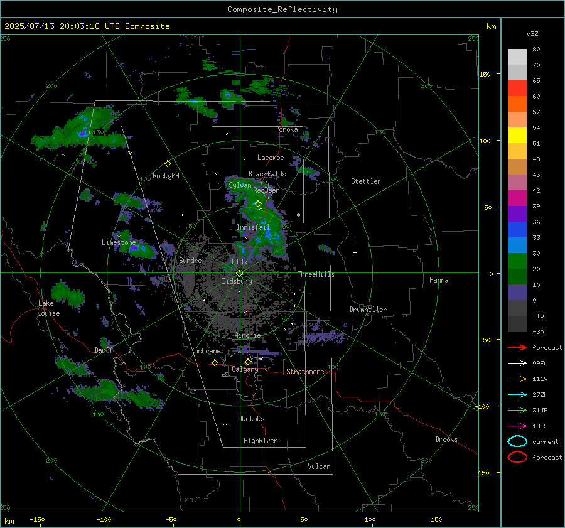Click the Olds town label
The height and width of the screenshot is (528, 565).
click(x=239, y=262)
